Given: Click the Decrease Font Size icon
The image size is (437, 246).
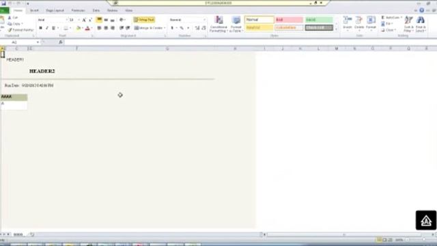Looking at the screenshot, I should pos(90,20).
